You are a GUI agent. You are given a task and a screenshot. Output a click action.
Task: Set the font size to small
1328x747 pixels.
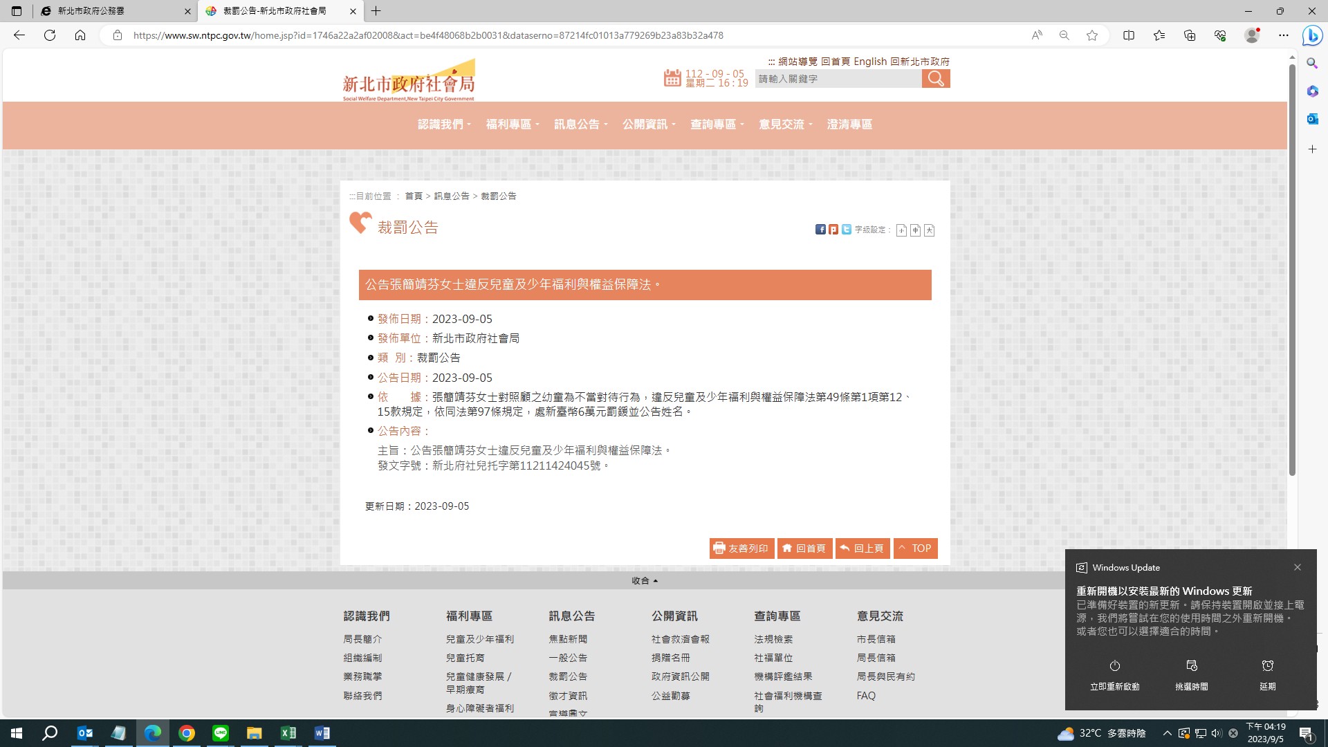tap(901, 230)
